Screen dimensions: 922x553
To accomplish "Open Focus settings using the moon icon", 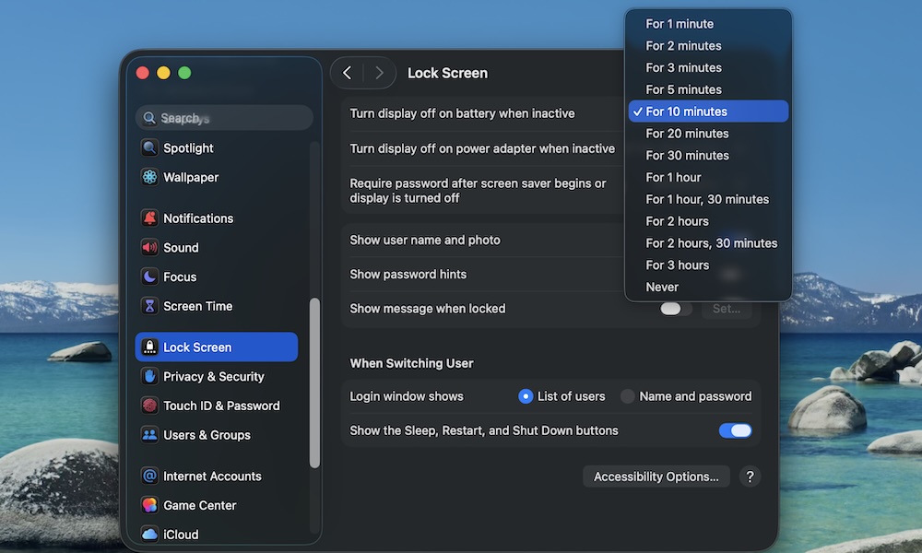I will click(150, 276).
